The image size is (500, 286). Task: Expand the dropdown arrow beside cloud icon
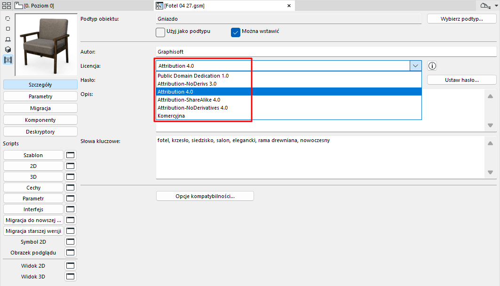point(496,6)
